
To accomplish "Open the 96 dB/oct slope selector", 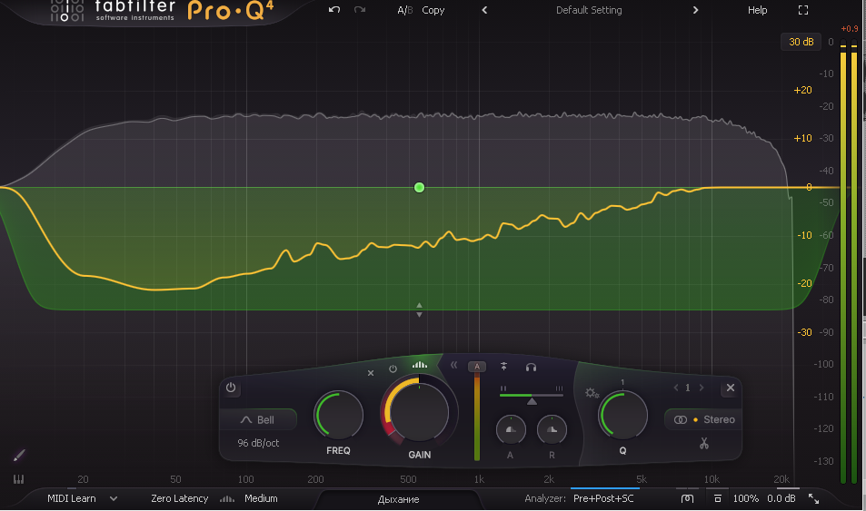I will 258,443.
